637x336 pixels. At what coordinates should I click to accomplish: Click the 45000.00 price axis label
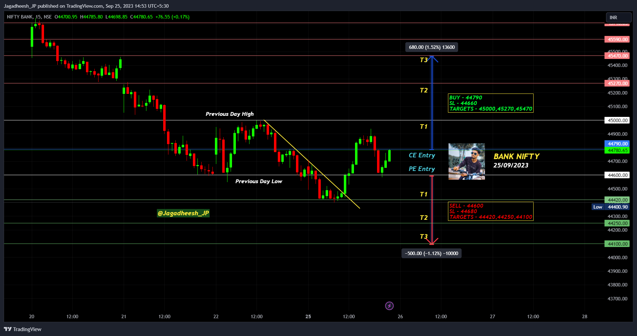point(617,120)
